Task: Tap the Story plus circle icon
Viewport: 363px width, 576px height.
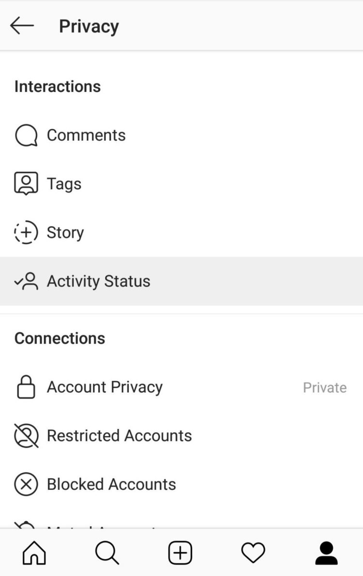Action: (x=26, y=233)
